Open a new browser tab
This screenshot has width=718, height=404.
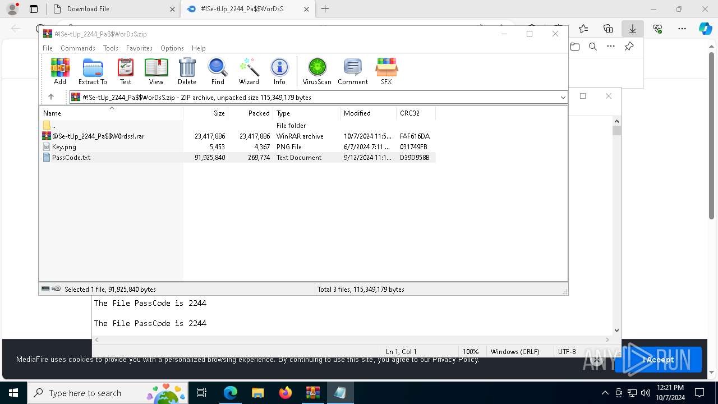tap(325, 9)
